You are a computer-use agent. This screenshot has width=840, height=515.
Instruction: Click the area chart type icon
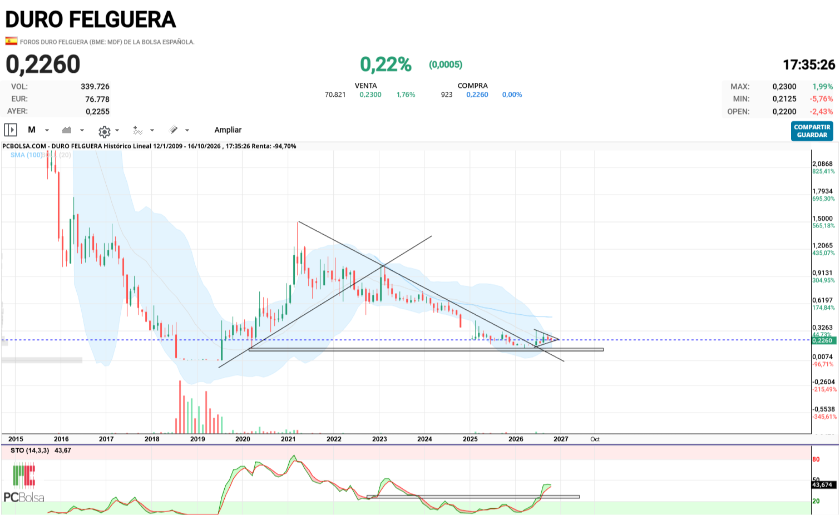coord(67,130)
